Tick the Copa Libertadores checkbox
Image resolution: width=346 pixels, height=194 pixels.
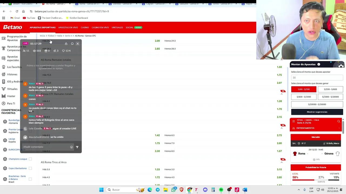(30, 168)
